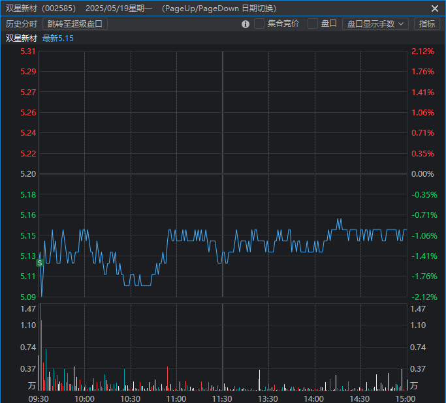This screenshot has width=446, height=403.
Task: Click the 10:00 time axis label
Action: pyautogui.click(x=85, y=398)
